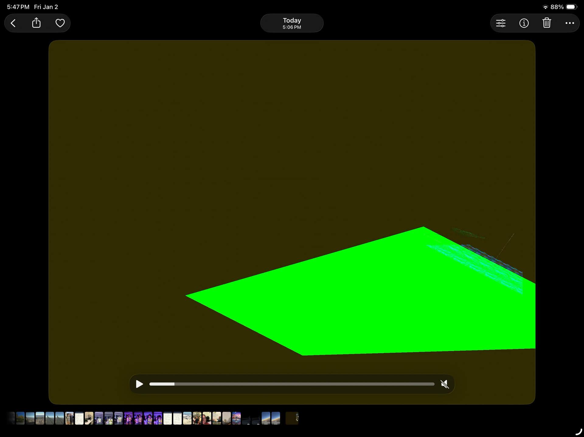584x437 pixels.
Task: Select the current dark video thumbnail
Action: pyautogui.click(x=292, y=418)
